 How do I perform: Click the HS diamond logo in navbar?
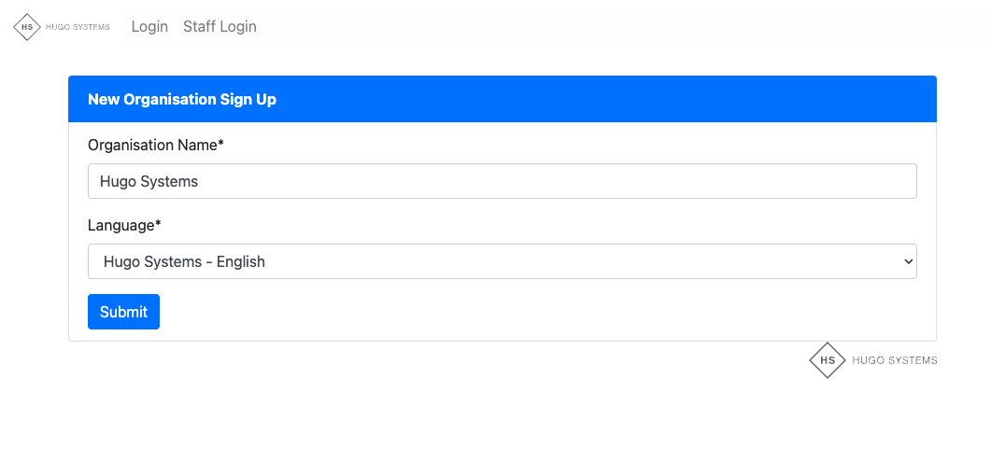27,27
